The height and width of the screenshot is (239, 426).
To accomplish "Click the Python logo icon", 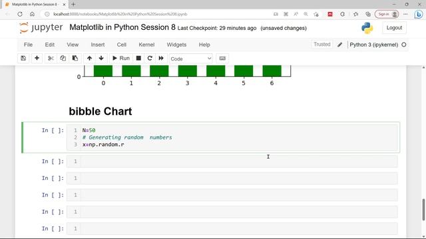I will pyautogui.click(x=367, y=28).
